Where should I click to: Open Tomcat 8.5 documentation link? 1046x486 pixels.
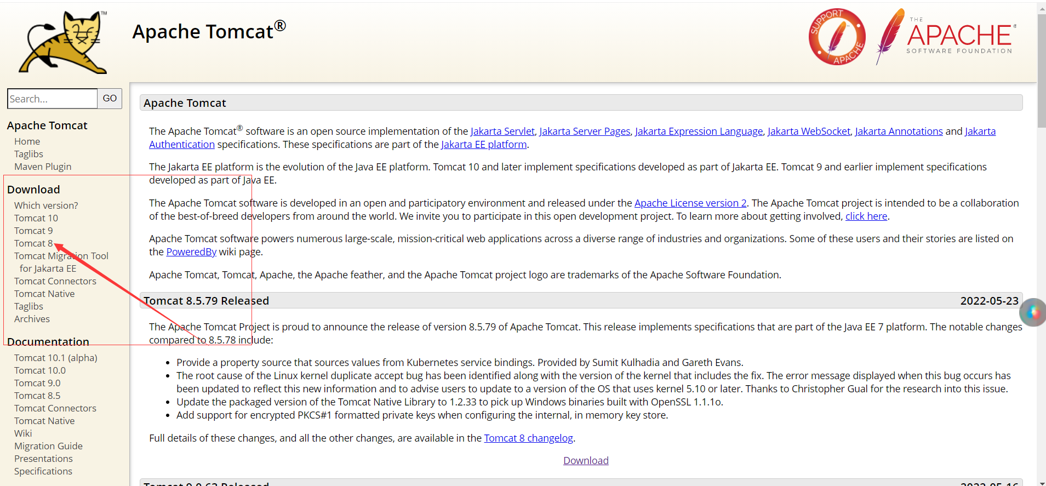point(37,396)
